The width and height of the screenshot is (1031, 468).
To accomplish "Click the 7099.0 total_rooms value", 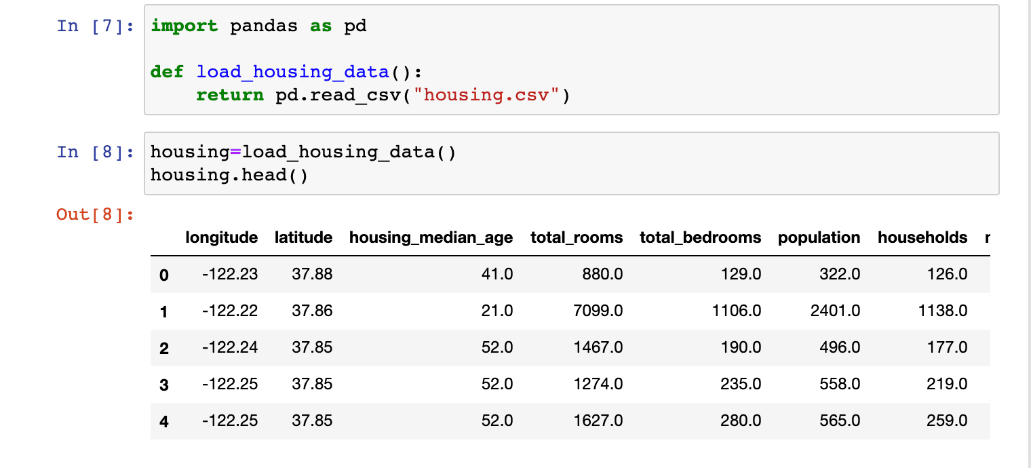I will point(597,311).
